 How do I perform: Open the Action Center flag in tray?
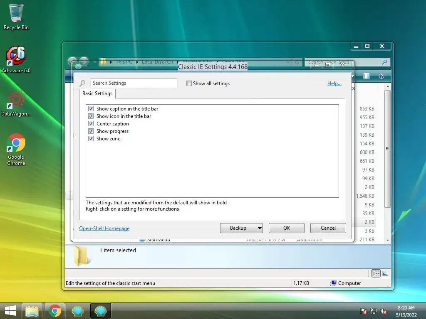(x=363, y=311)
